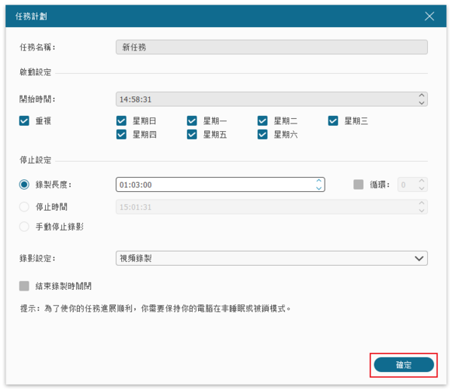Viewport: 452px width, 390px height.
Task: Disable 星期三 checkbox
Action: (x=334, y=120)
